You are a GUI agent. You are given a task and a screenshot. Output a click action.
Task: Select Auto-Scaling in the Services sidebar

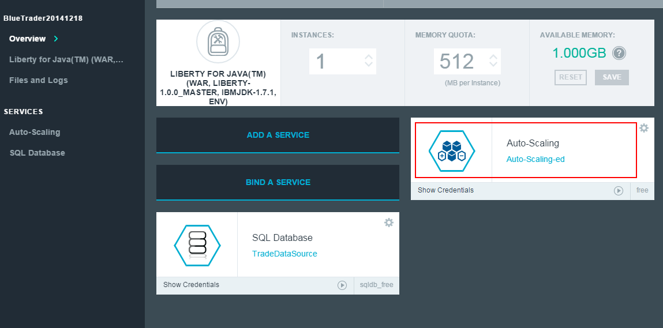tap(35, 132)
